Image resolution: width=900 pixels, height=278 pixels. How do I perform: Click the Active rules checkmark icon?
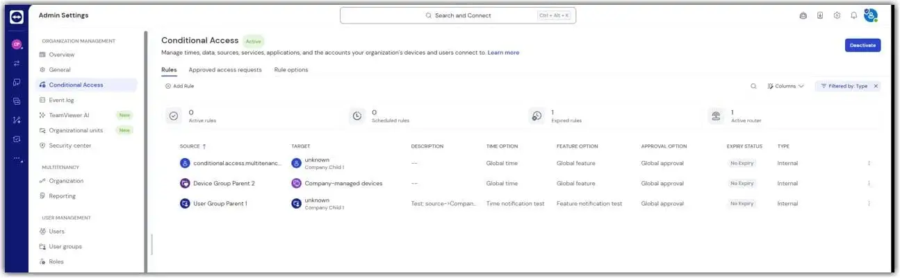tap(174, 116)
